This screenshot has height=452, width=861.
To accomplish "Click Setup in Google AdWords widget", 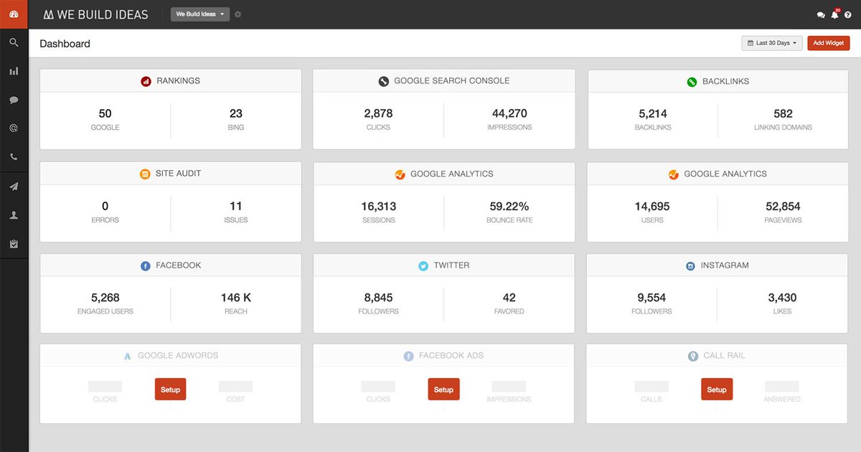I will click(170, 390).
